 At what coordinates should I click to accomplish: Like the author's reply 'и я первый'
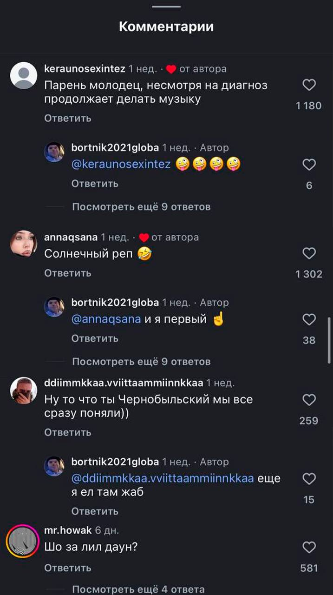(309, 320)
